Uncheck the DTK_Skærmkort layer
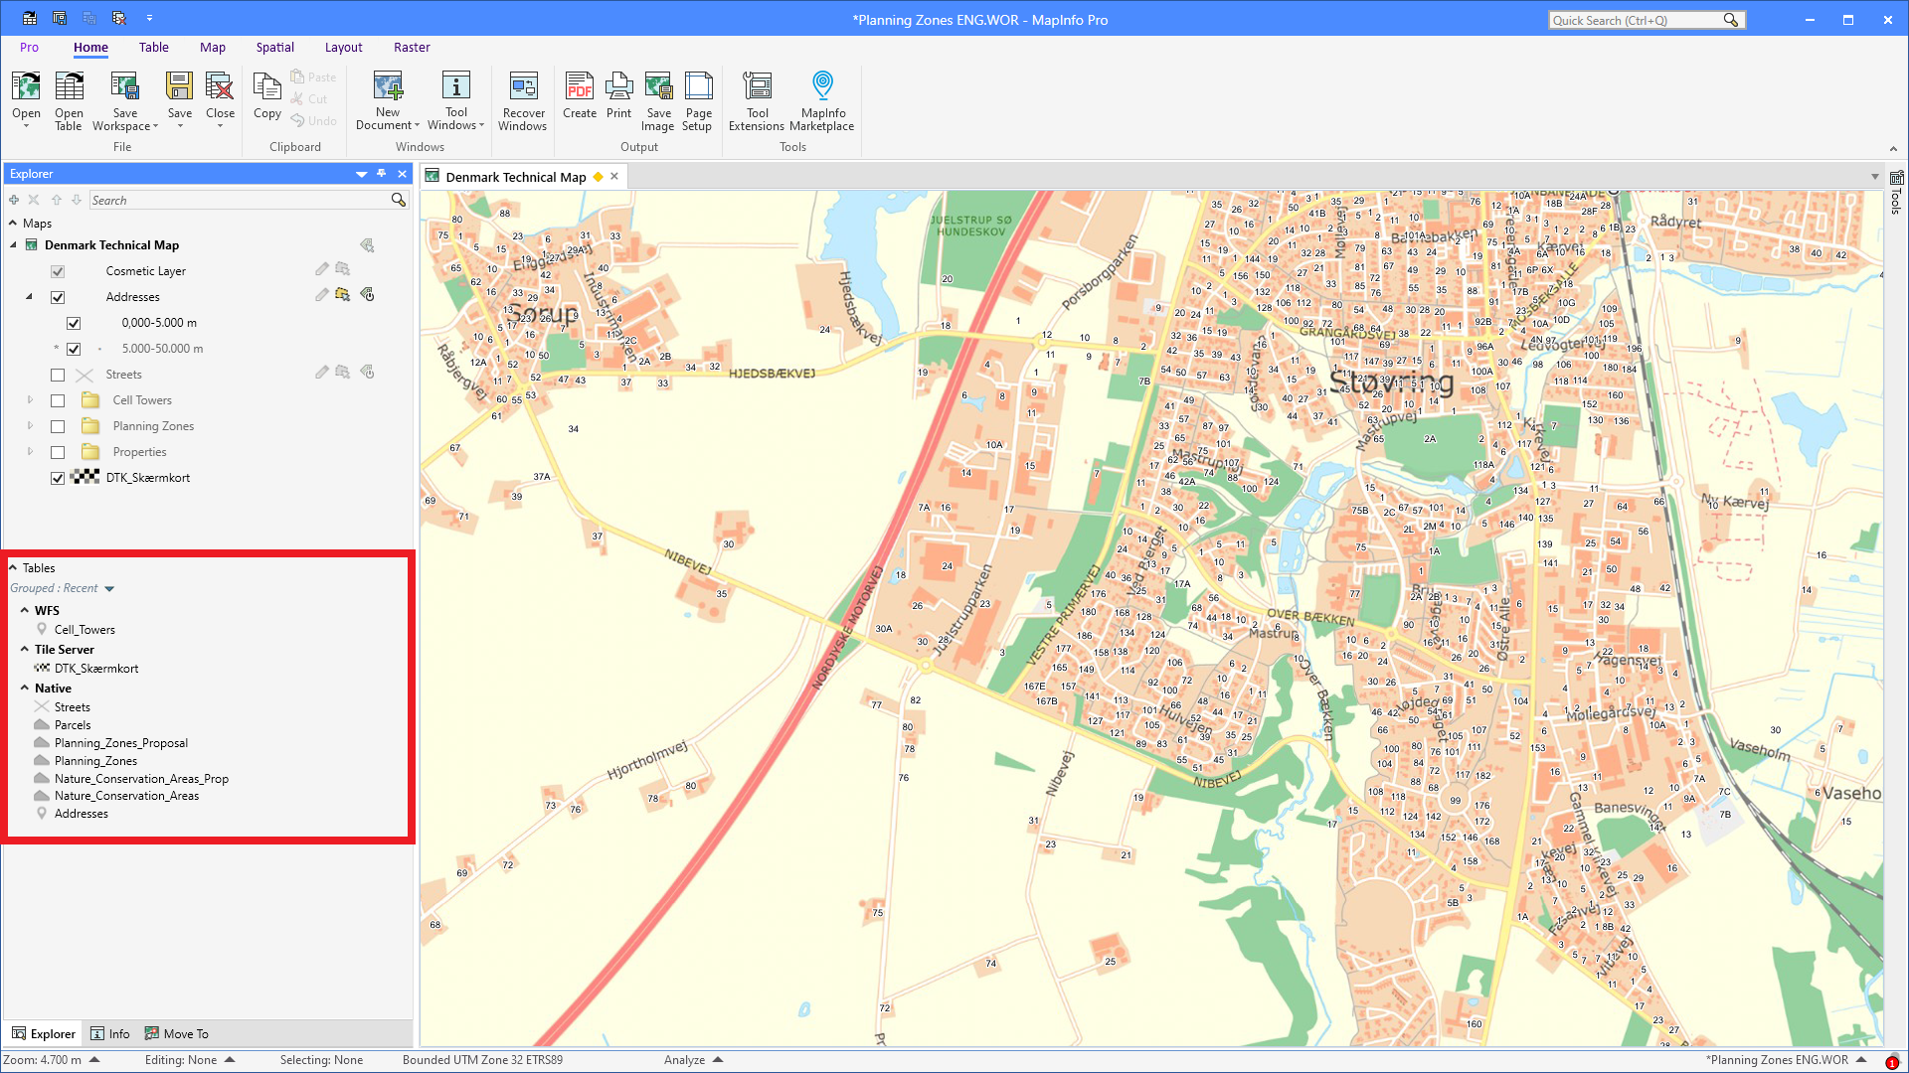This screenshot has width=1909, height=1073. pos(58,478)
